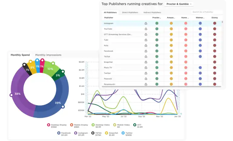
Task: Click the icon next to Paramount+
Action: click(x=146, y=84)
